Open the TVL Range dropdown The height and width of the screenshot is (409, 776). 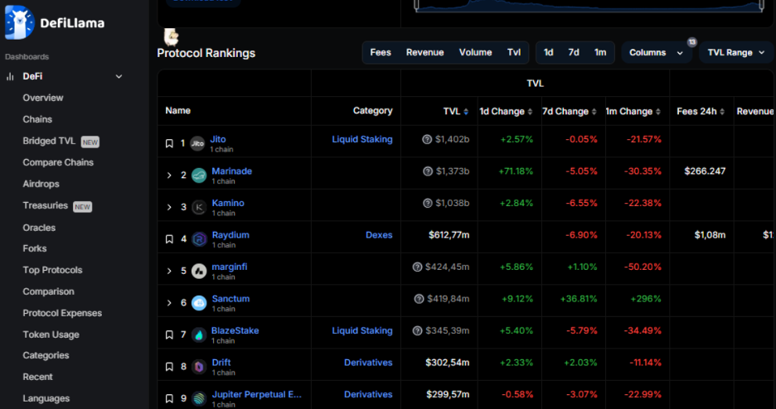pyautogui.click(x=736, y=52)
